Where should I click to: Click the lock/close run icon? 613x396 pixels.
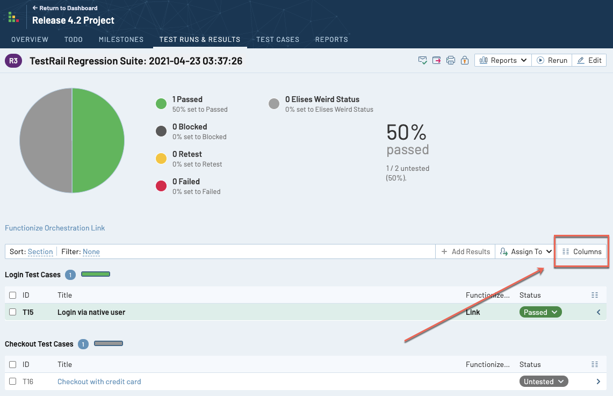point(464,60)
